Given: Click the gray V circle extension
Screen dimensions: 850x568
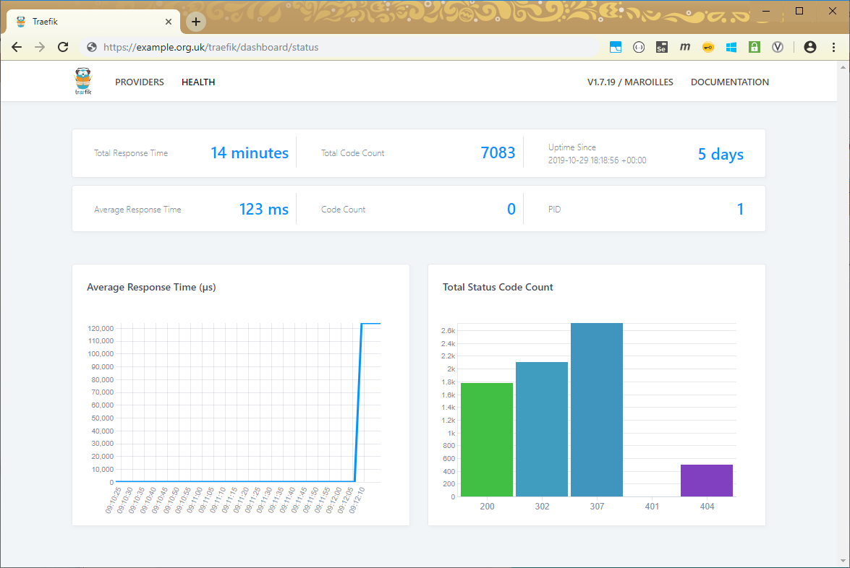Looking at the screenshot, I should 778,47.
